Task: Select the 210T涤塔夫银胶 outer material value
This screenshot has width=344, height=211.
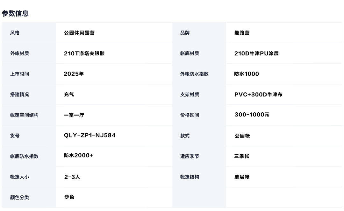Action: click(84, 53)
